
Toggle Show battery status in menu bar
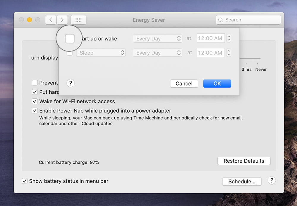point(25,181)
